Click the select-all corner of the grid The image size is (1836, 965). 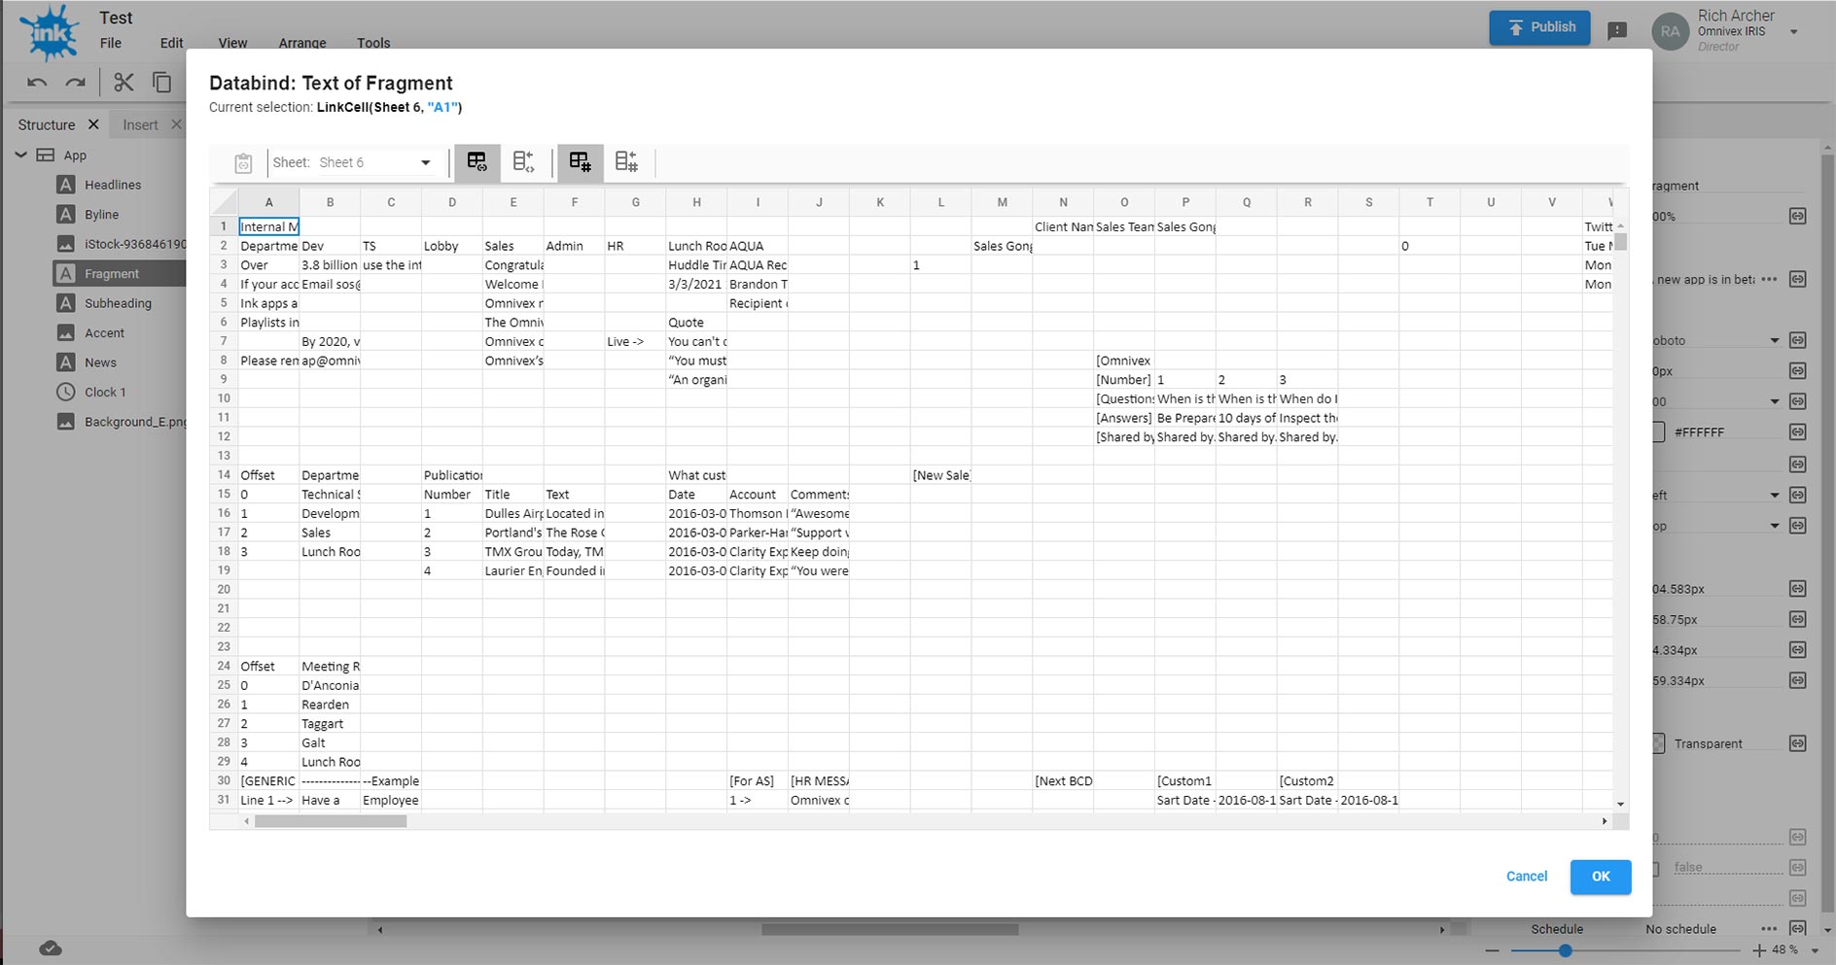224,202
